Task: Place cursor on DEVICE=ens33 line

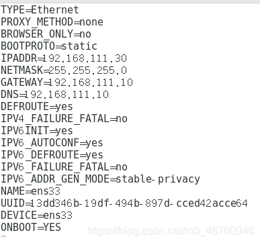Action: (37, 215)
